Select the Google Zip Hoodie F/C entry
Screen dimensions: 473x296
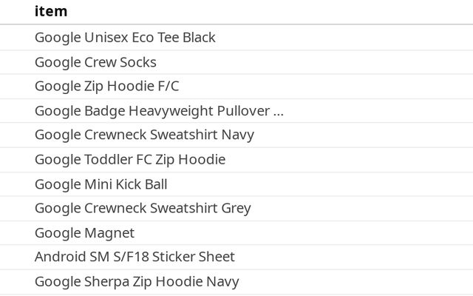click(106, 87)
